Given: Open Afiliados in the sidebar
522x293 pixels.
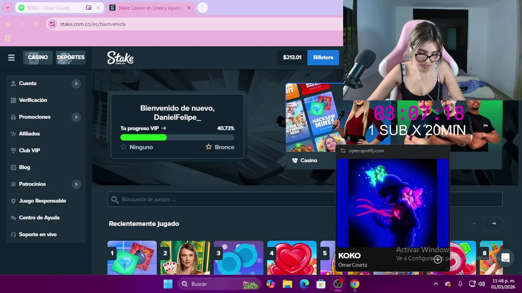Looking at the screenshot, I should click(x=29, y=133).
